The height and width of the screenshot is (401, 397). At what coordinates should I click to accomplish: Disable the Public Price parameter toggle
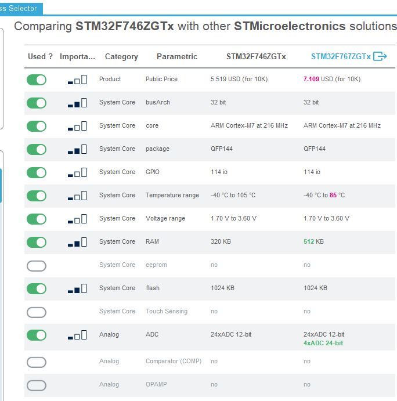pos(37,80)
